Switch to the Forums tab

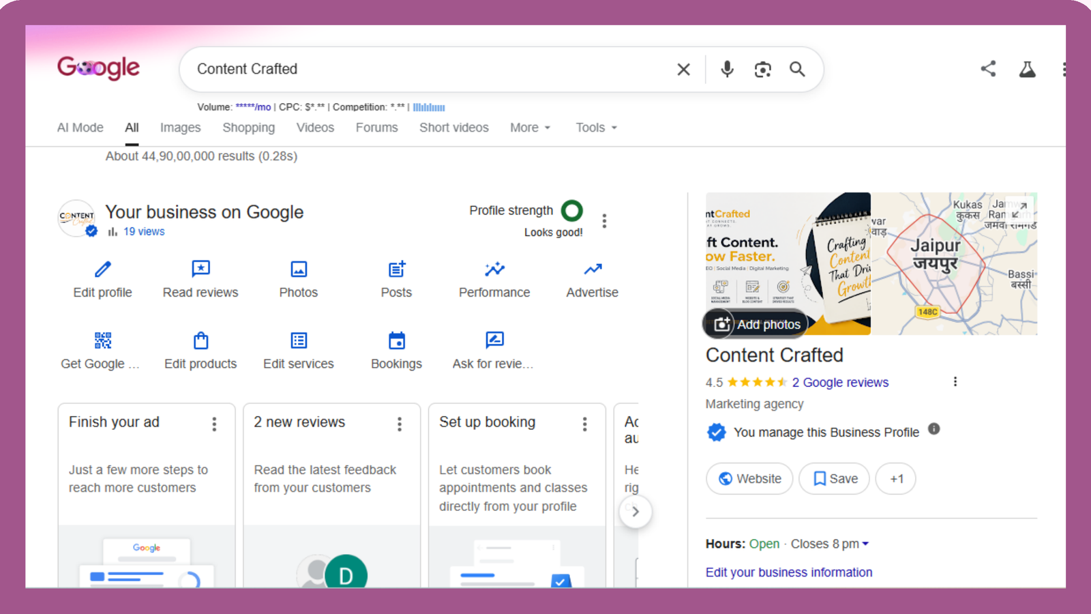point(376,128)
